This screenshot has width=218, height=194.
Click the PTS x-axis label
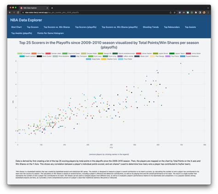(x=111, y=147)
